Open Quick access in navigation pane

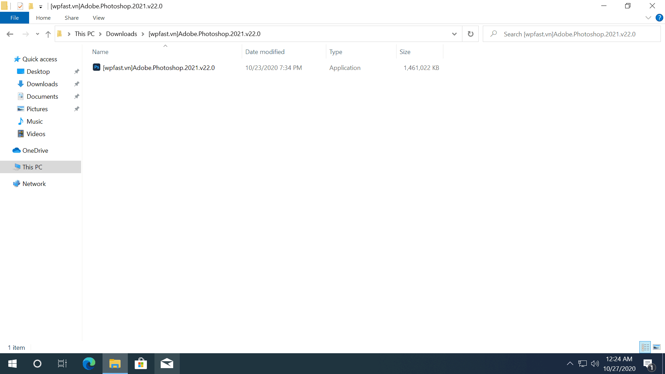[39, 59]
